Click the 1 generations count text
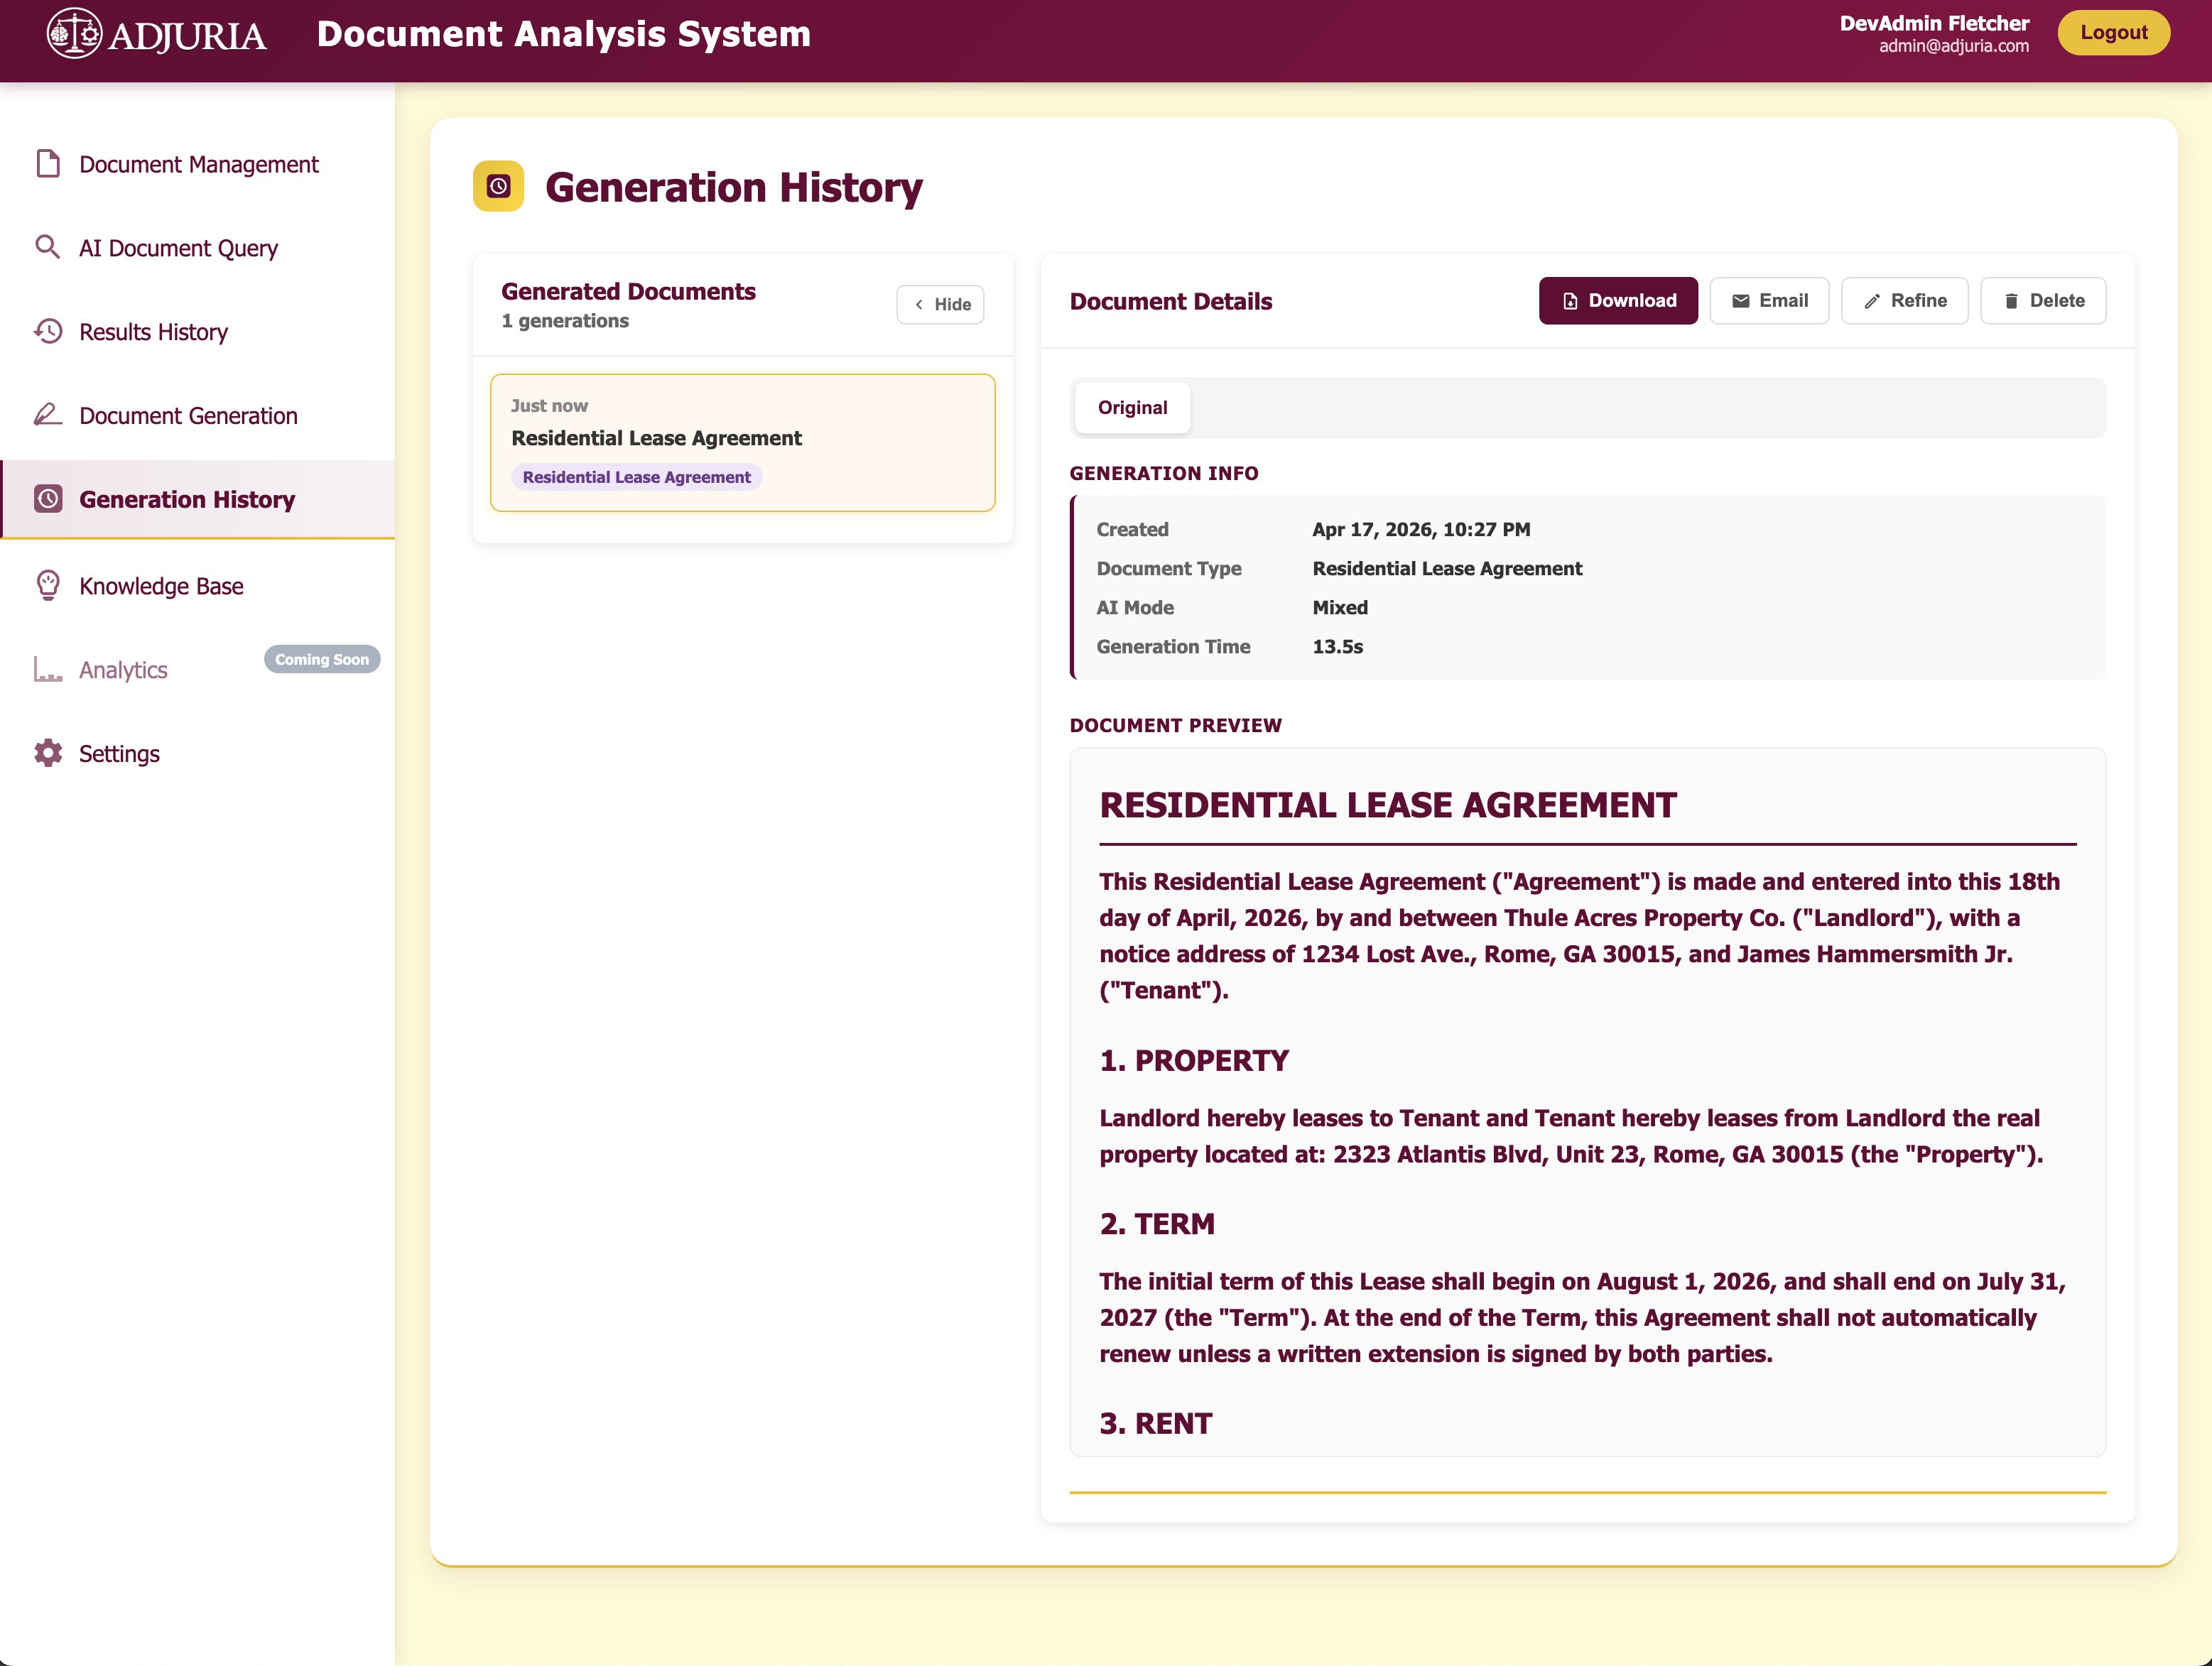This screenshot has height=1666, width=2212. (565, 320)
